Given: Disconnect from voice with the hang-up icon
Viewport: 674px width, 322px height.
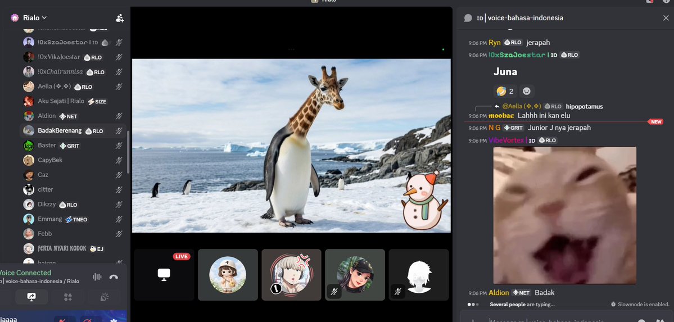Looking at the screenshot, I should coord(114,277).
